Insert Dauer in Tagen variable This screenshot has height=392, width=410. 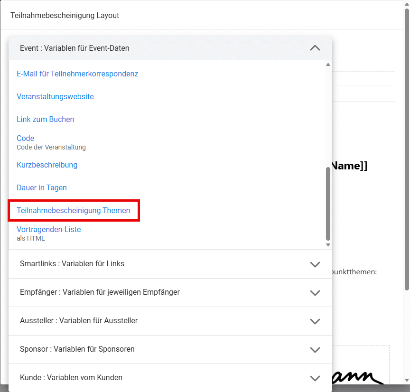[42, 187]
